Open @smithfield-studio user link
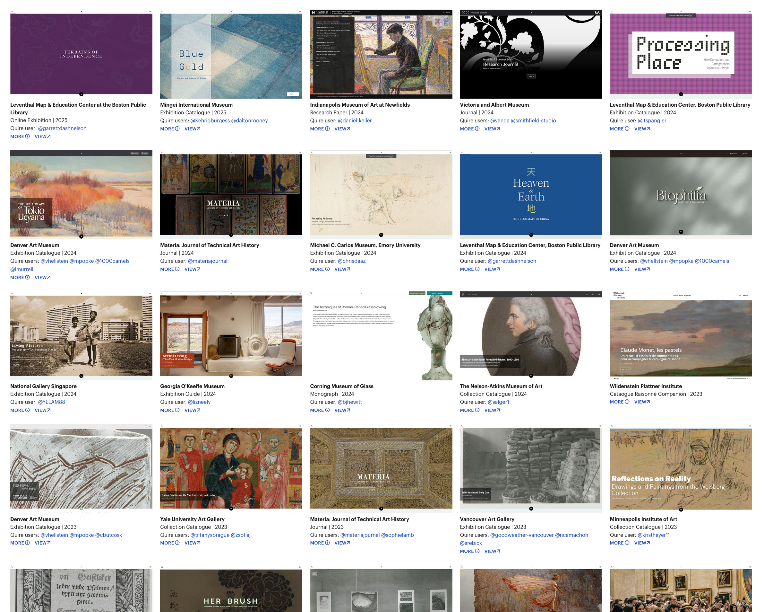The height and width of the screenshot is (612, 764). [x=533, y=120]
